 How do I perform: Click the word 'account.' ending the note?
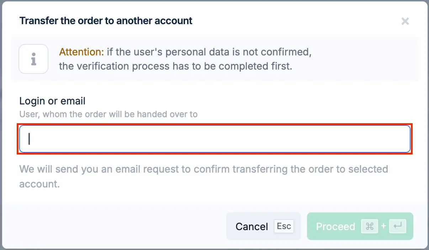click(x=39, y=184)
